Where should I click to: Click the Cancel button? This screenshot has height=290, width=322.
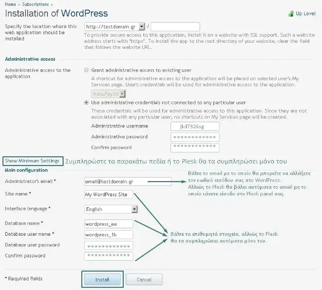click(x=144, y=279)
